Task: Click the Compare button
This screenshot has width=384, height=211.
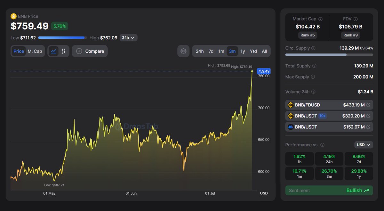Action: 90,51
